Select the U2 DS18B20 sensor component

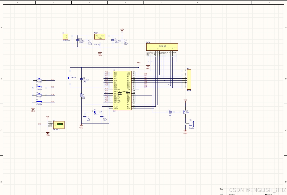[x=59, y=125]
